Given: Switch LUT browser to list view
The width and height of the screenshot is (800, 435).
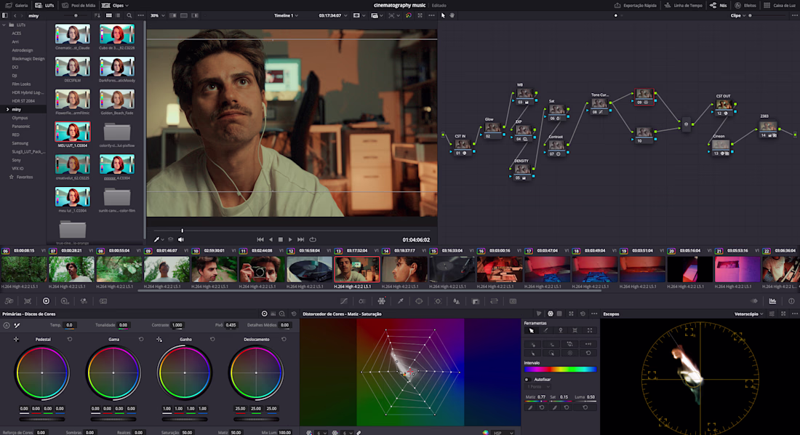Looking at the screenshot, I should pyautogui.click(x=118, y=16).
